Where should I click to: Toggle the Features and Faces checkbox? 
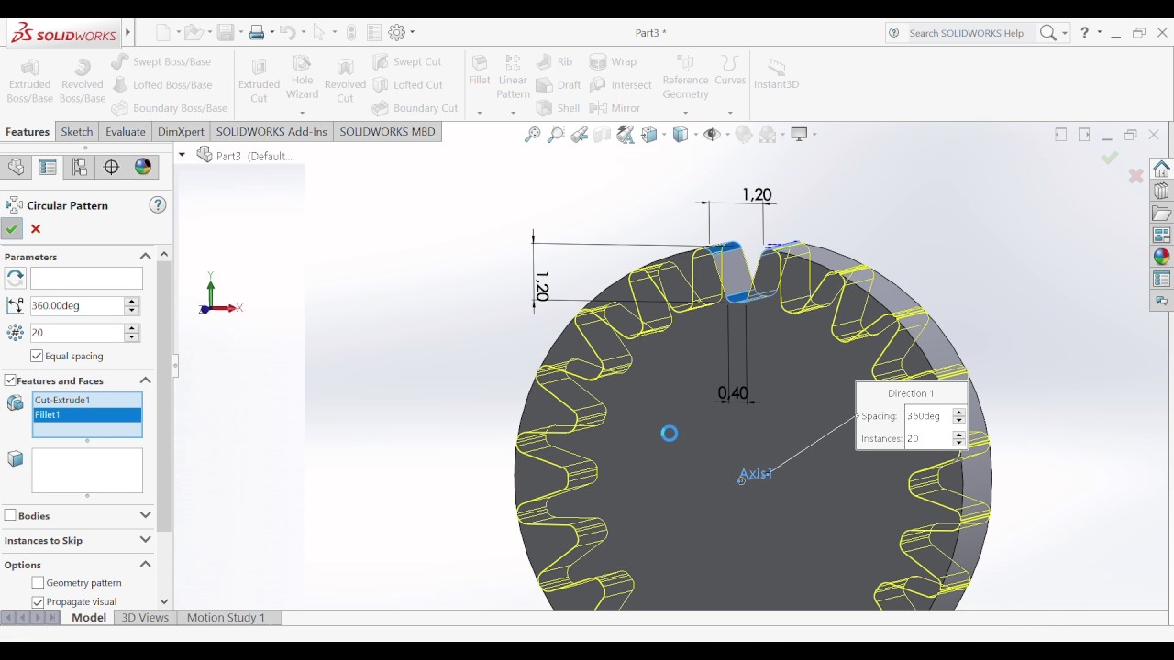pos(10,380)
